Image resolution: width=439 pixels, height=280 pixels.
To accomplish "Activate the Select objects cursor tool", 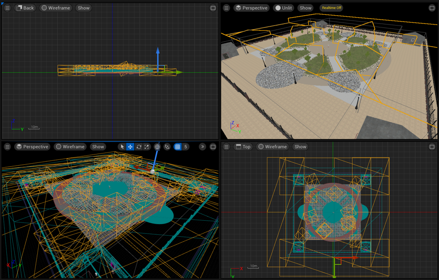I will coord(122,147).
